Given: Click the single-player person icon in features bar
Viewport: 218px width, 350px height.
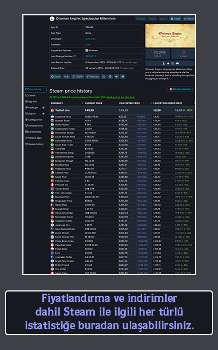Looking at the screenshot, I should pyautogui.click(x=164, y=63).
